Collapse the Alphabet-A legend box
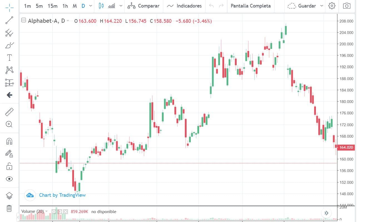The width and height of the screenshot is (369, 222). [24, 20]
